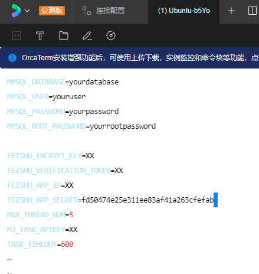Click the pencil edit toolbar icon
This screenshot has height=274, width=259.
tap(87, 35)
